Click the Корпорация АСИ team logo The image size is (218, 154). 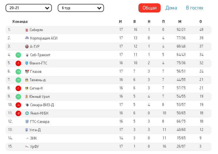(27, 38)
